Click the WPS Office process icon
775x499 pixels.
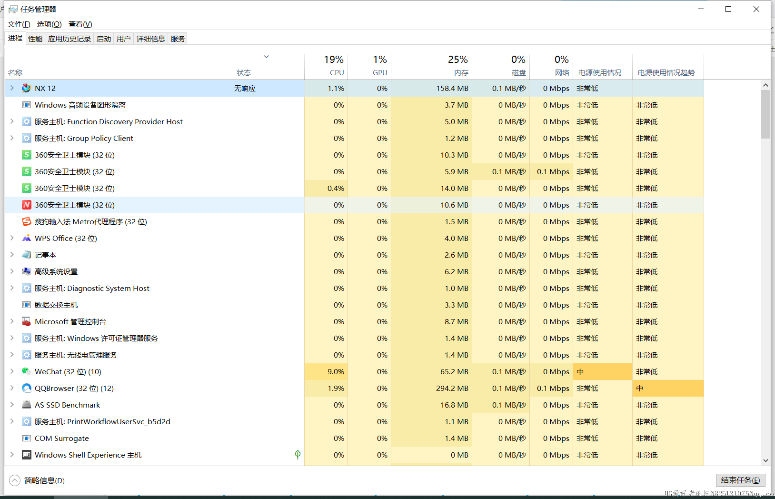coord(27,238)
